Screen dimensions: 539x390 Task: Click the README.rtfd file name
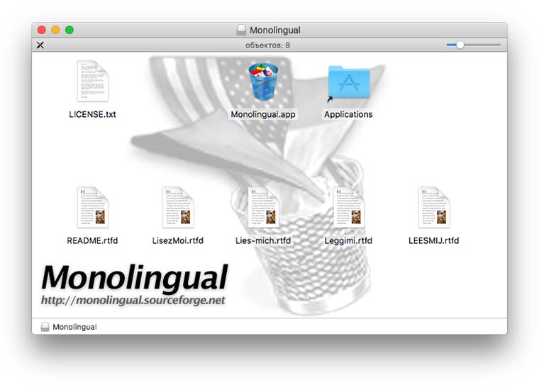pyautogui.click(x=92, y=240)
